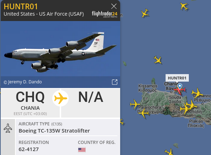The image size is (211, 155).
Task: Click the US flag under Country of Reg.
Action: tap(82, 150)
